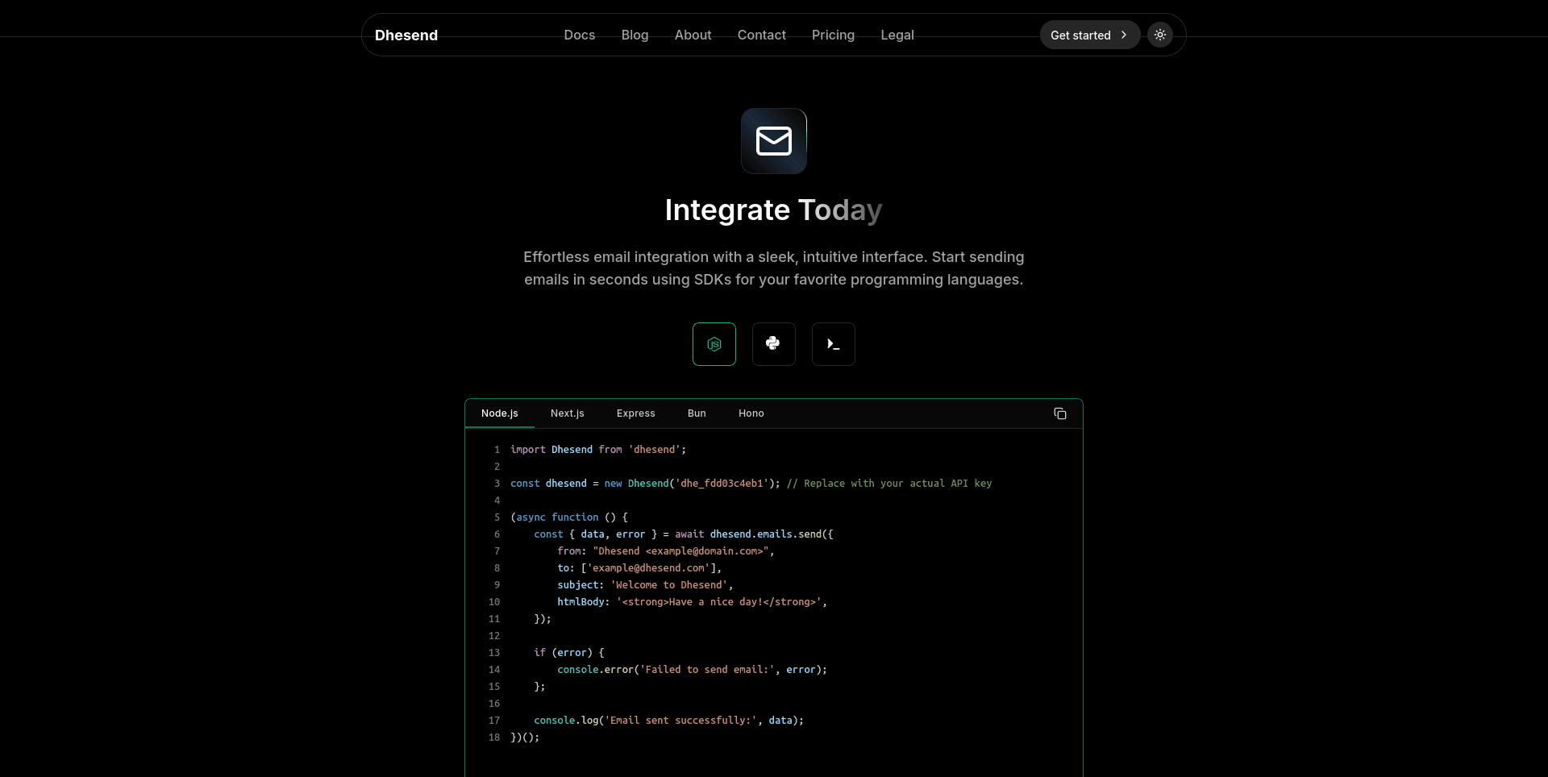
Task: Select the Node.js code tab
Action: [499, 413]
